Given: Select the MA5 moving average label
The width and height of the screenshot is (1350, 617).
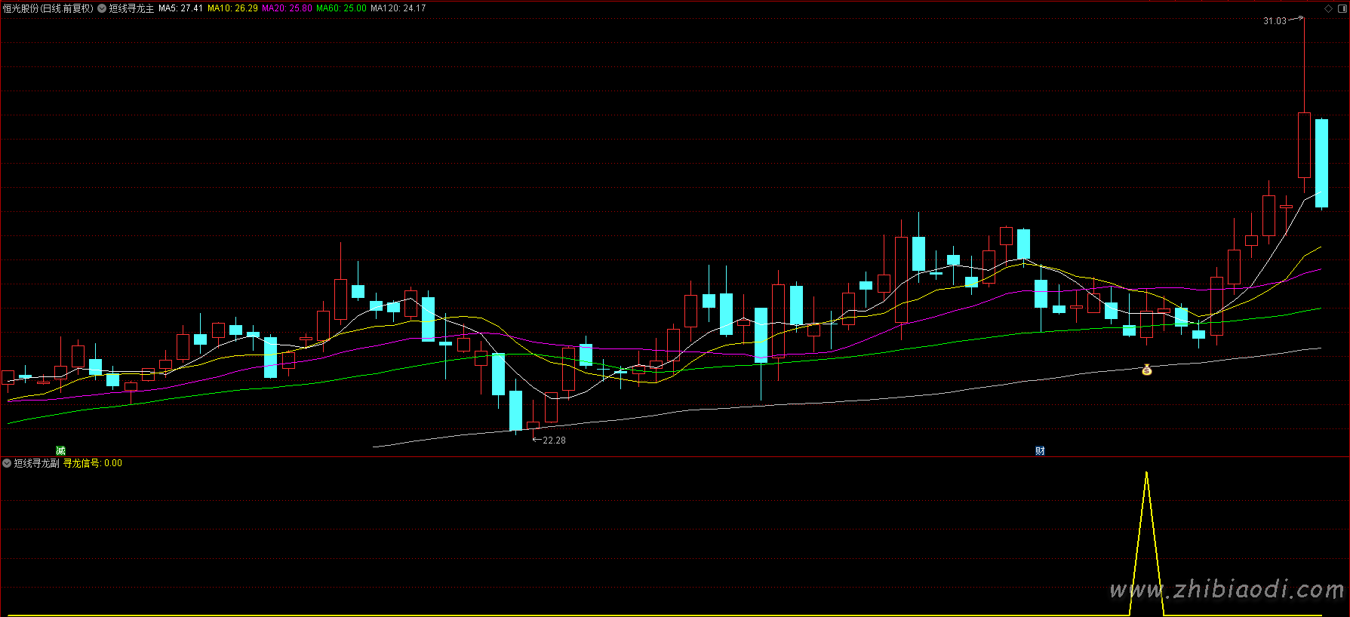Looking at the screenshot, I should pyautogui.click(x=180, y=8).
